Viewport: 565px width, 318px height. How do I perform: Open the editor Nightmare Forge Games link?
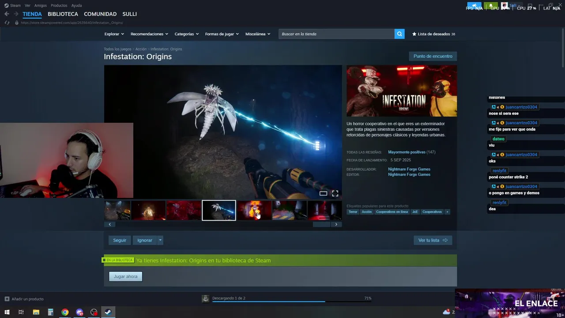click(409, 174)
